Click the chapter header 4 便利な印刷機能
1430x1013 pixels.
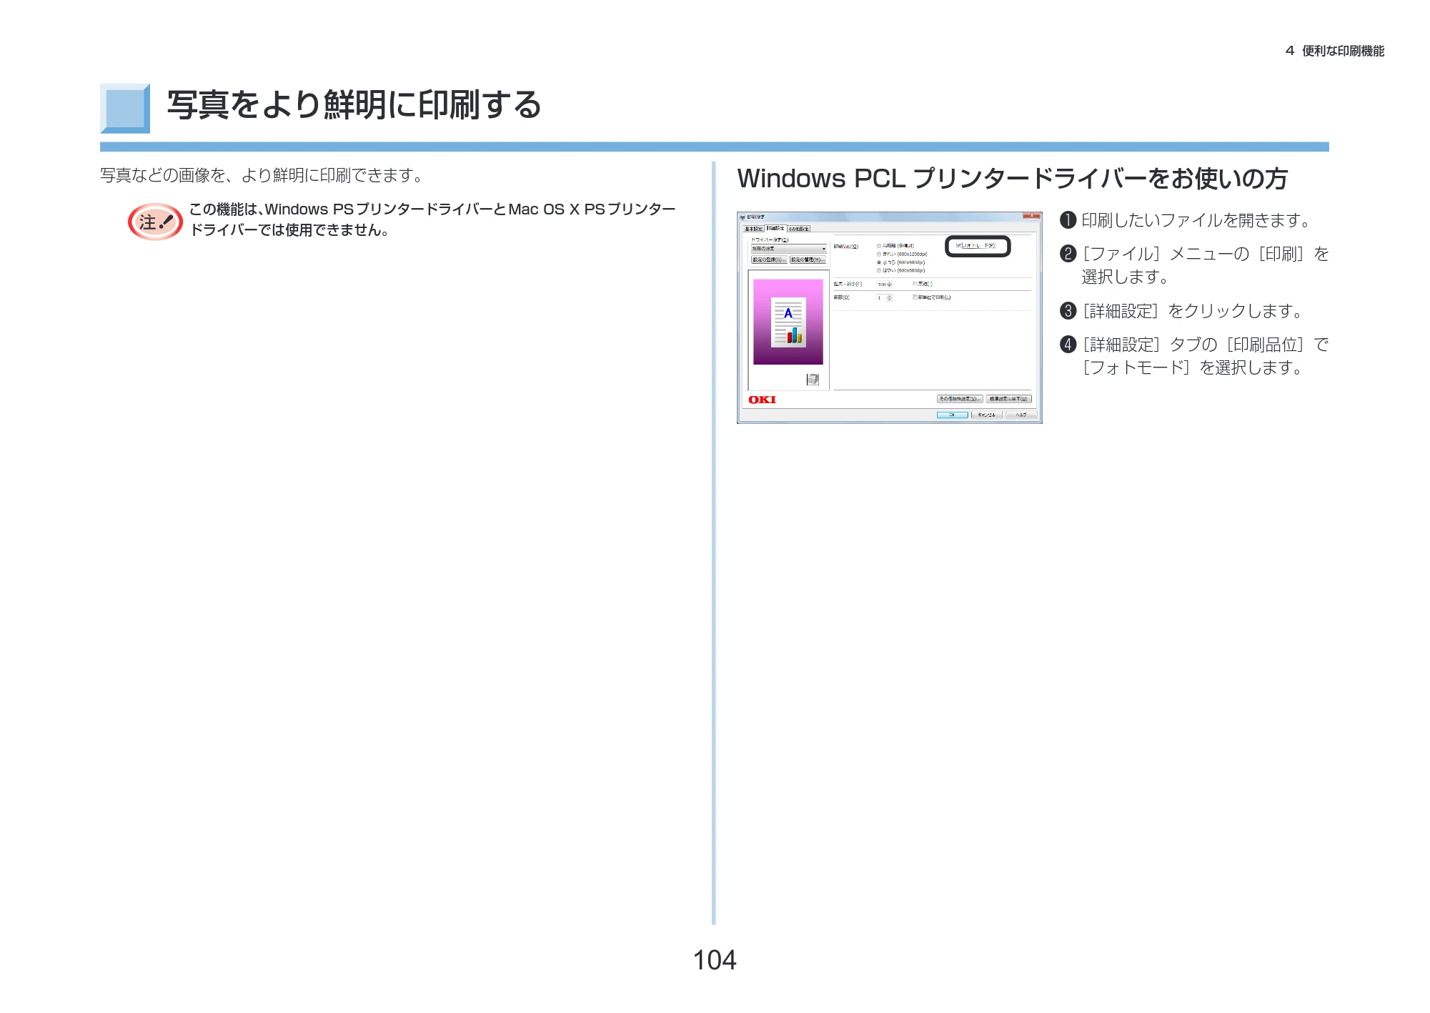pos(1334,51)
